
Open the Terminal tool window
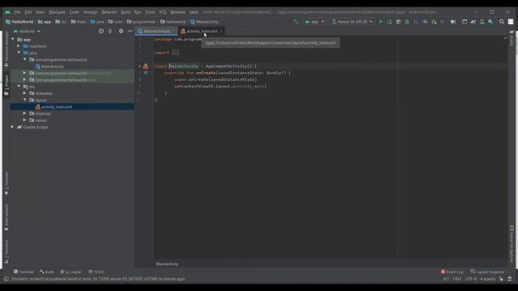(x=23, y=272)
